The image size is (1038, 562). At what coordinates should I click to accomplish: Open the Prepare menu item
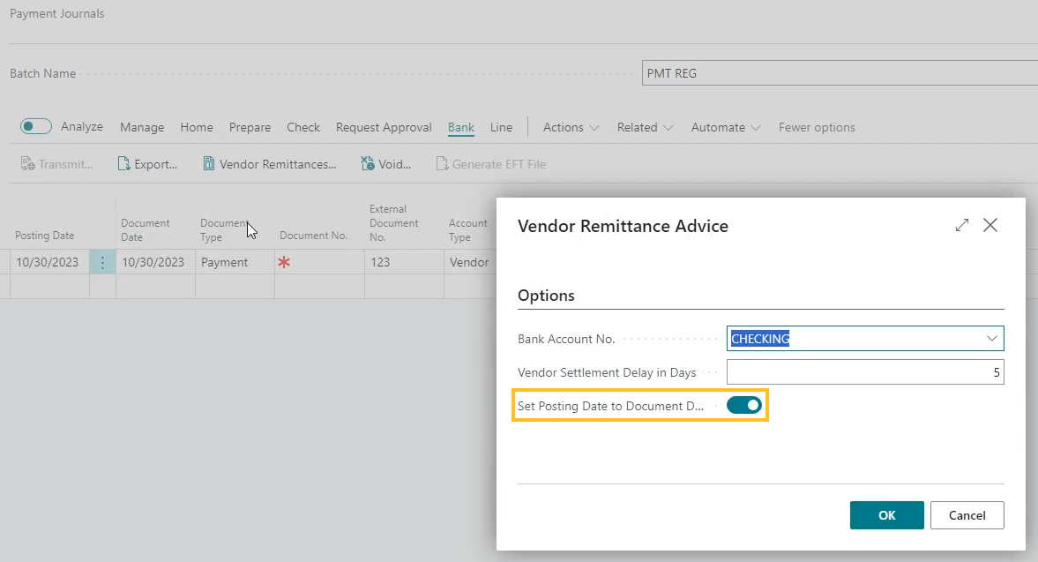(x=250, y=127)
